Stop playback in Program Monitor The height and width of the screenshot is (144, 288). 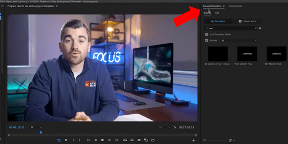(102, 140)
